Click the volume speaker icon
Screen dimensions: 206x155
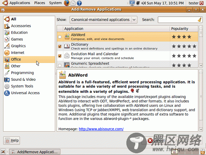pyautogui.click(x=144, y=3)
